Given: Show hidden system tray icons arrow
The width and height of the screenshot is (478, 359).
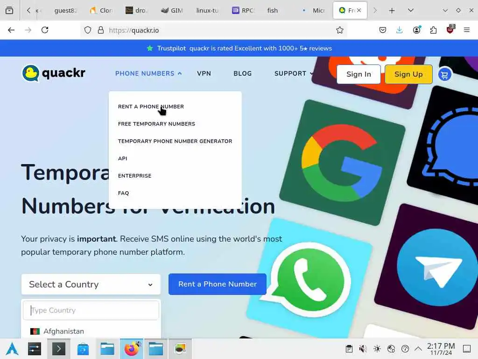Looking at the screenshot, I should pos(418,349).
